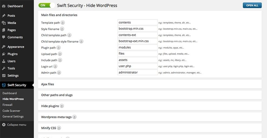Click the help icon next to Minify CSS
267x138 pixels.
(x=59, y=128)
